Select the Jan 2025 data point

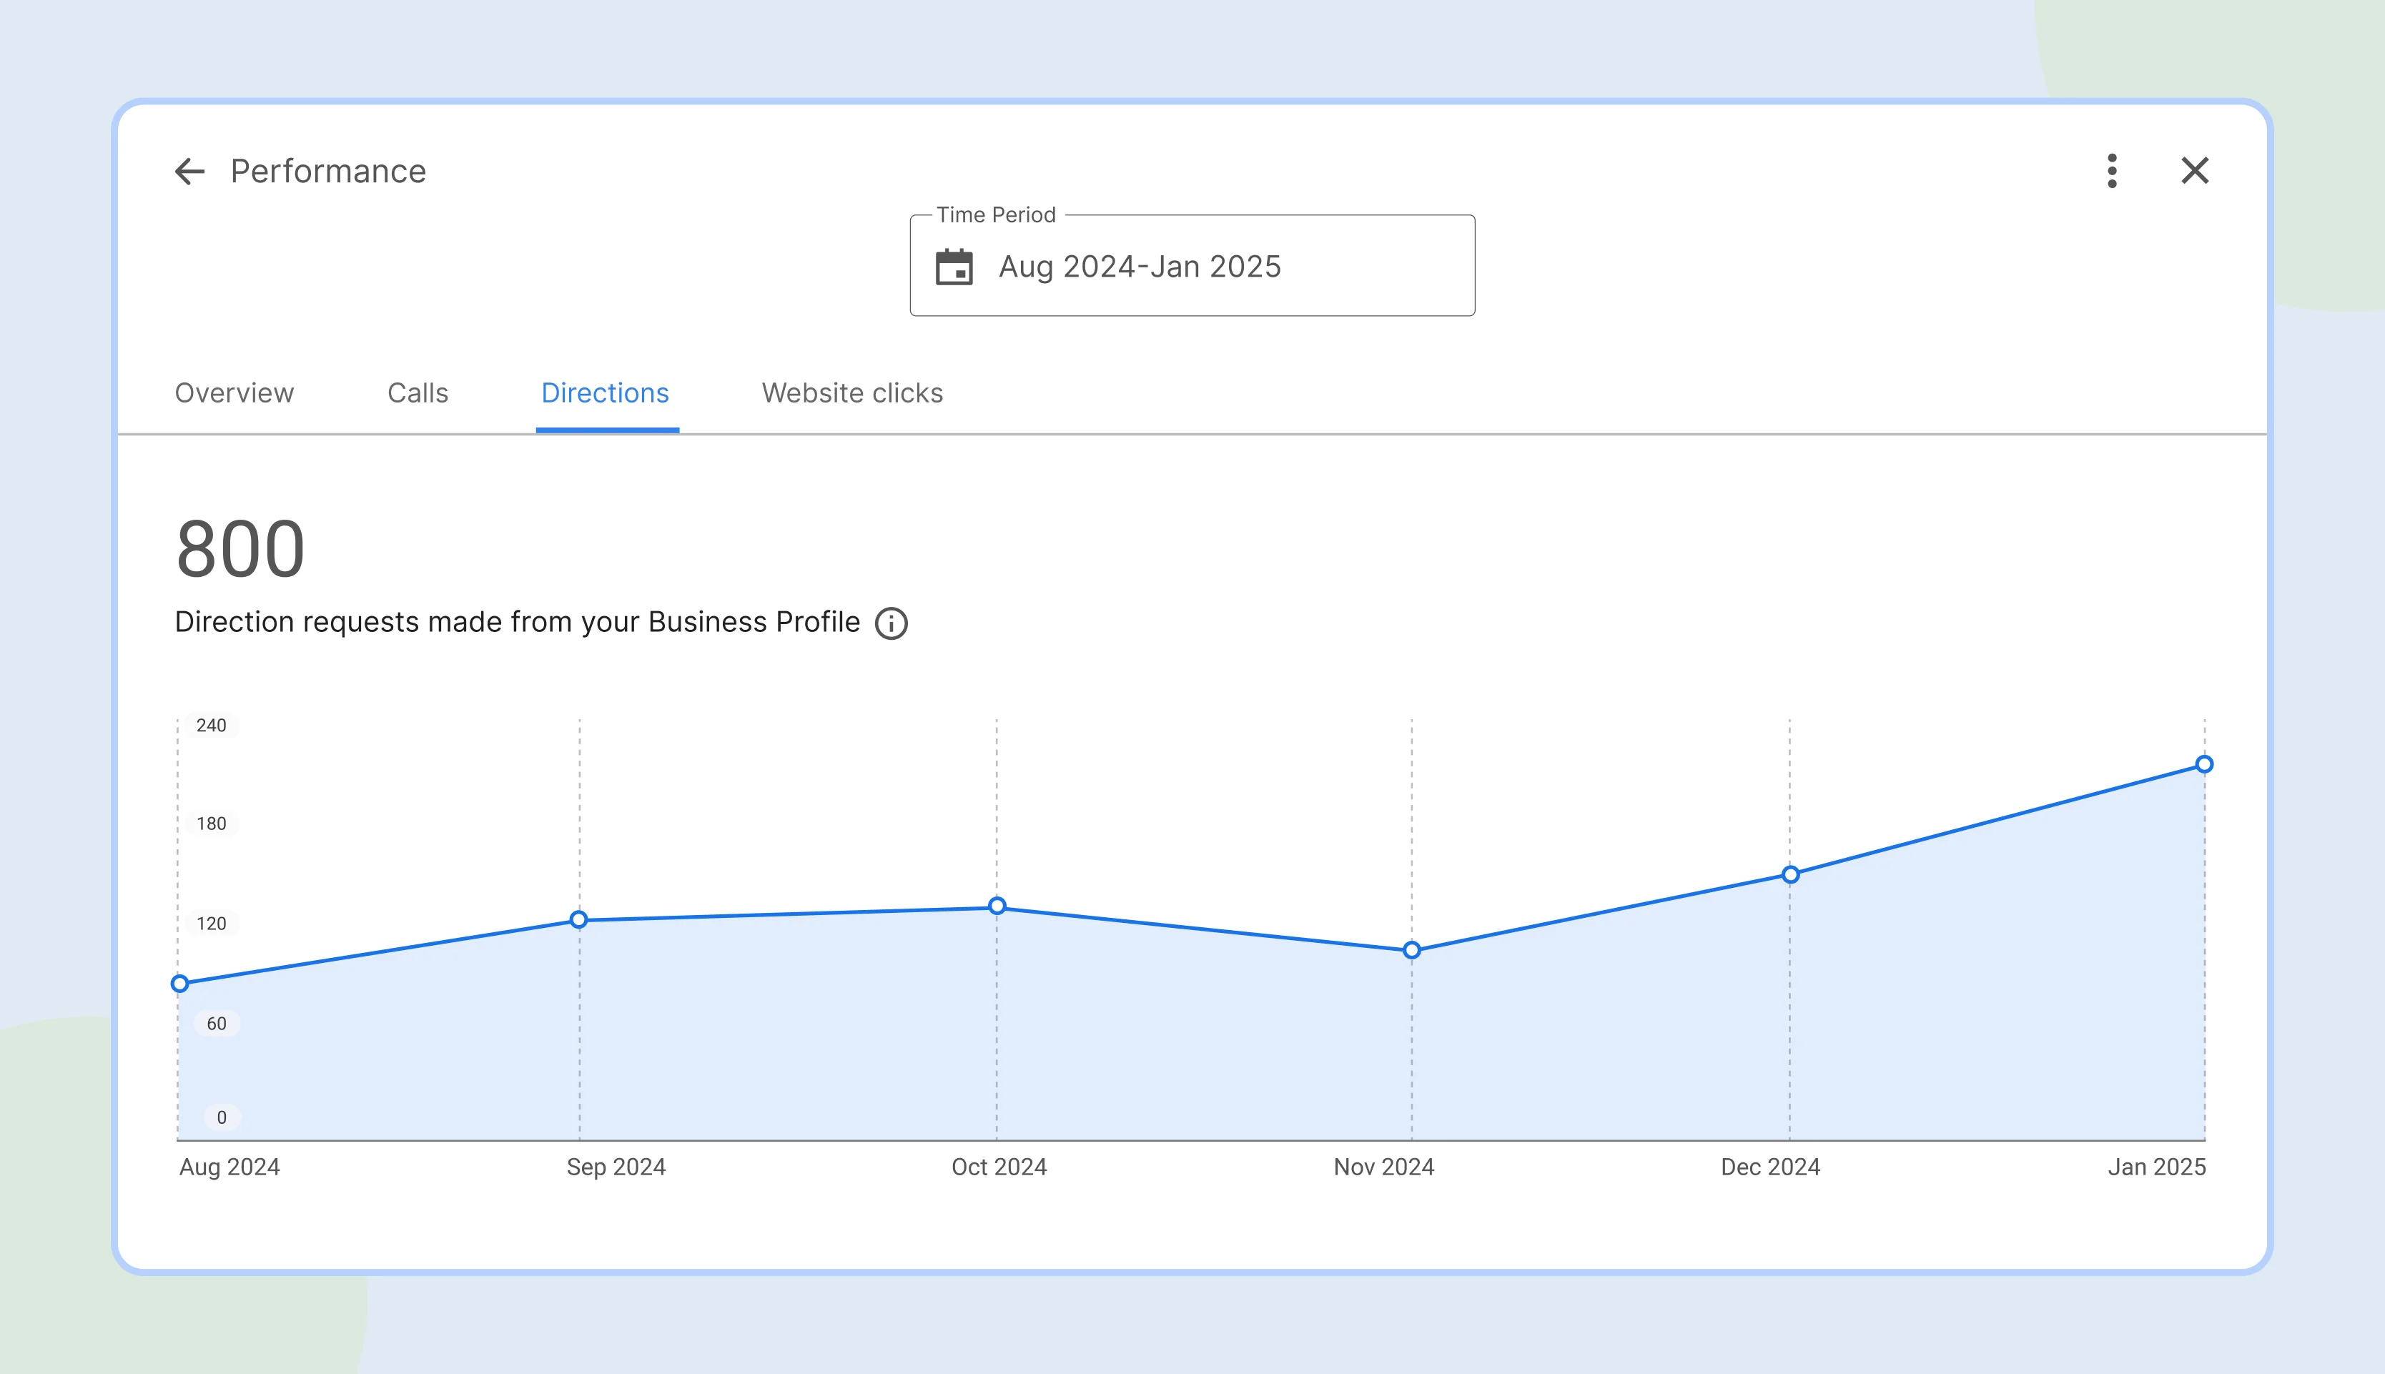[x=2205, y=764]
